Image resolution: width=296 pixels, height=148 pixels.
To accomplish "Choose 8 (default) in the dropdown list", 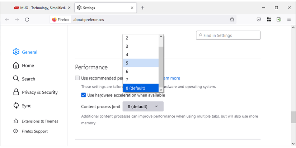I will [141, 88].
